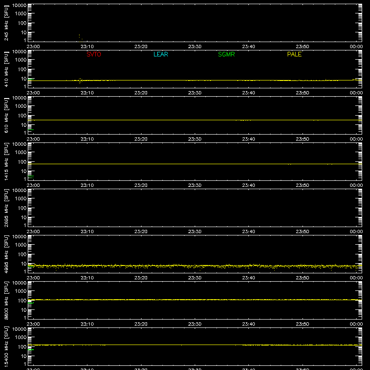The image size is (370, 370).
Task: Click 00:00 time label under 245 MHz panel
Action: point(356,47)
